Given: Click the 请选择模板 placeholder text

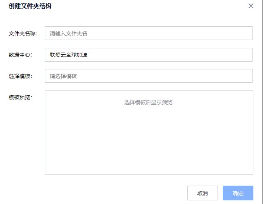Looking at the screenshot, I should [63, 76].
